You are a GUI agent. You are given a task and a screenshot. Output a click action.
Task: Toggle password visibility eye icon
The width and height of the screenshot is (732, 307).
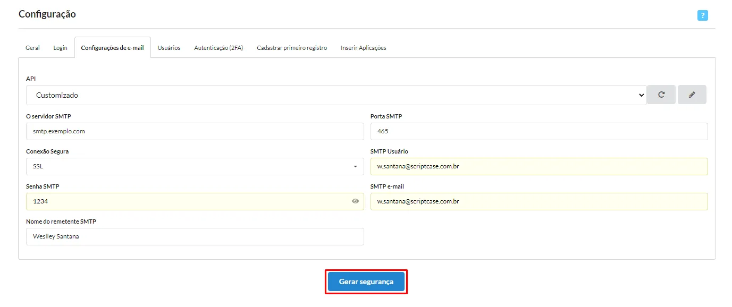tap(355, 201)
